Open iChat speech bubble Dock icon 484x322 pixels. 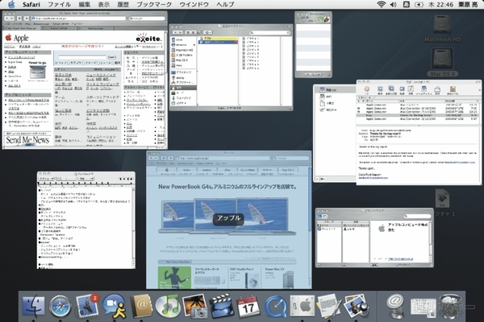(114, 306)
